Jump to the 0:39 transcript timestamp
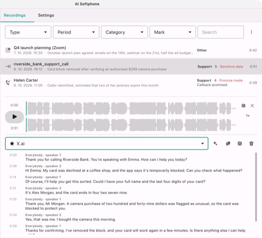262x238 pixels. [13, 226]
